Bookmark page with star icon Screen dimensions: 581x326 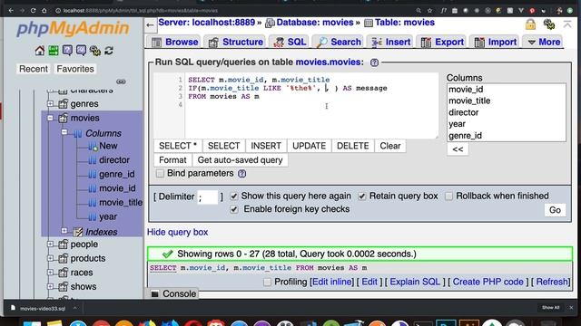pos(429,10)
